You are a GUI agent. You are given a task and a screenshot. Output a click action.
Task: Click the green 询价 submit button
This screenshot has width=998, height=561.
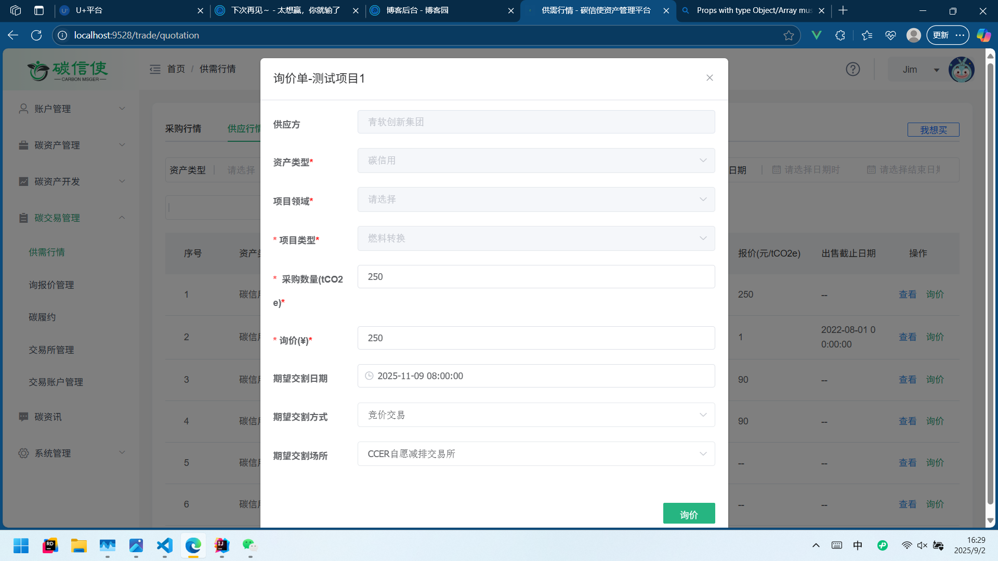tap(689, 514)
